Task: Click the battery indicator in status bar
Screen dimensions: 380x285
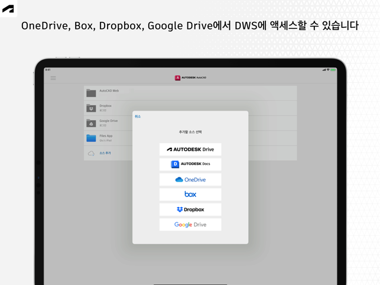Action: click(x=333, y=70)
